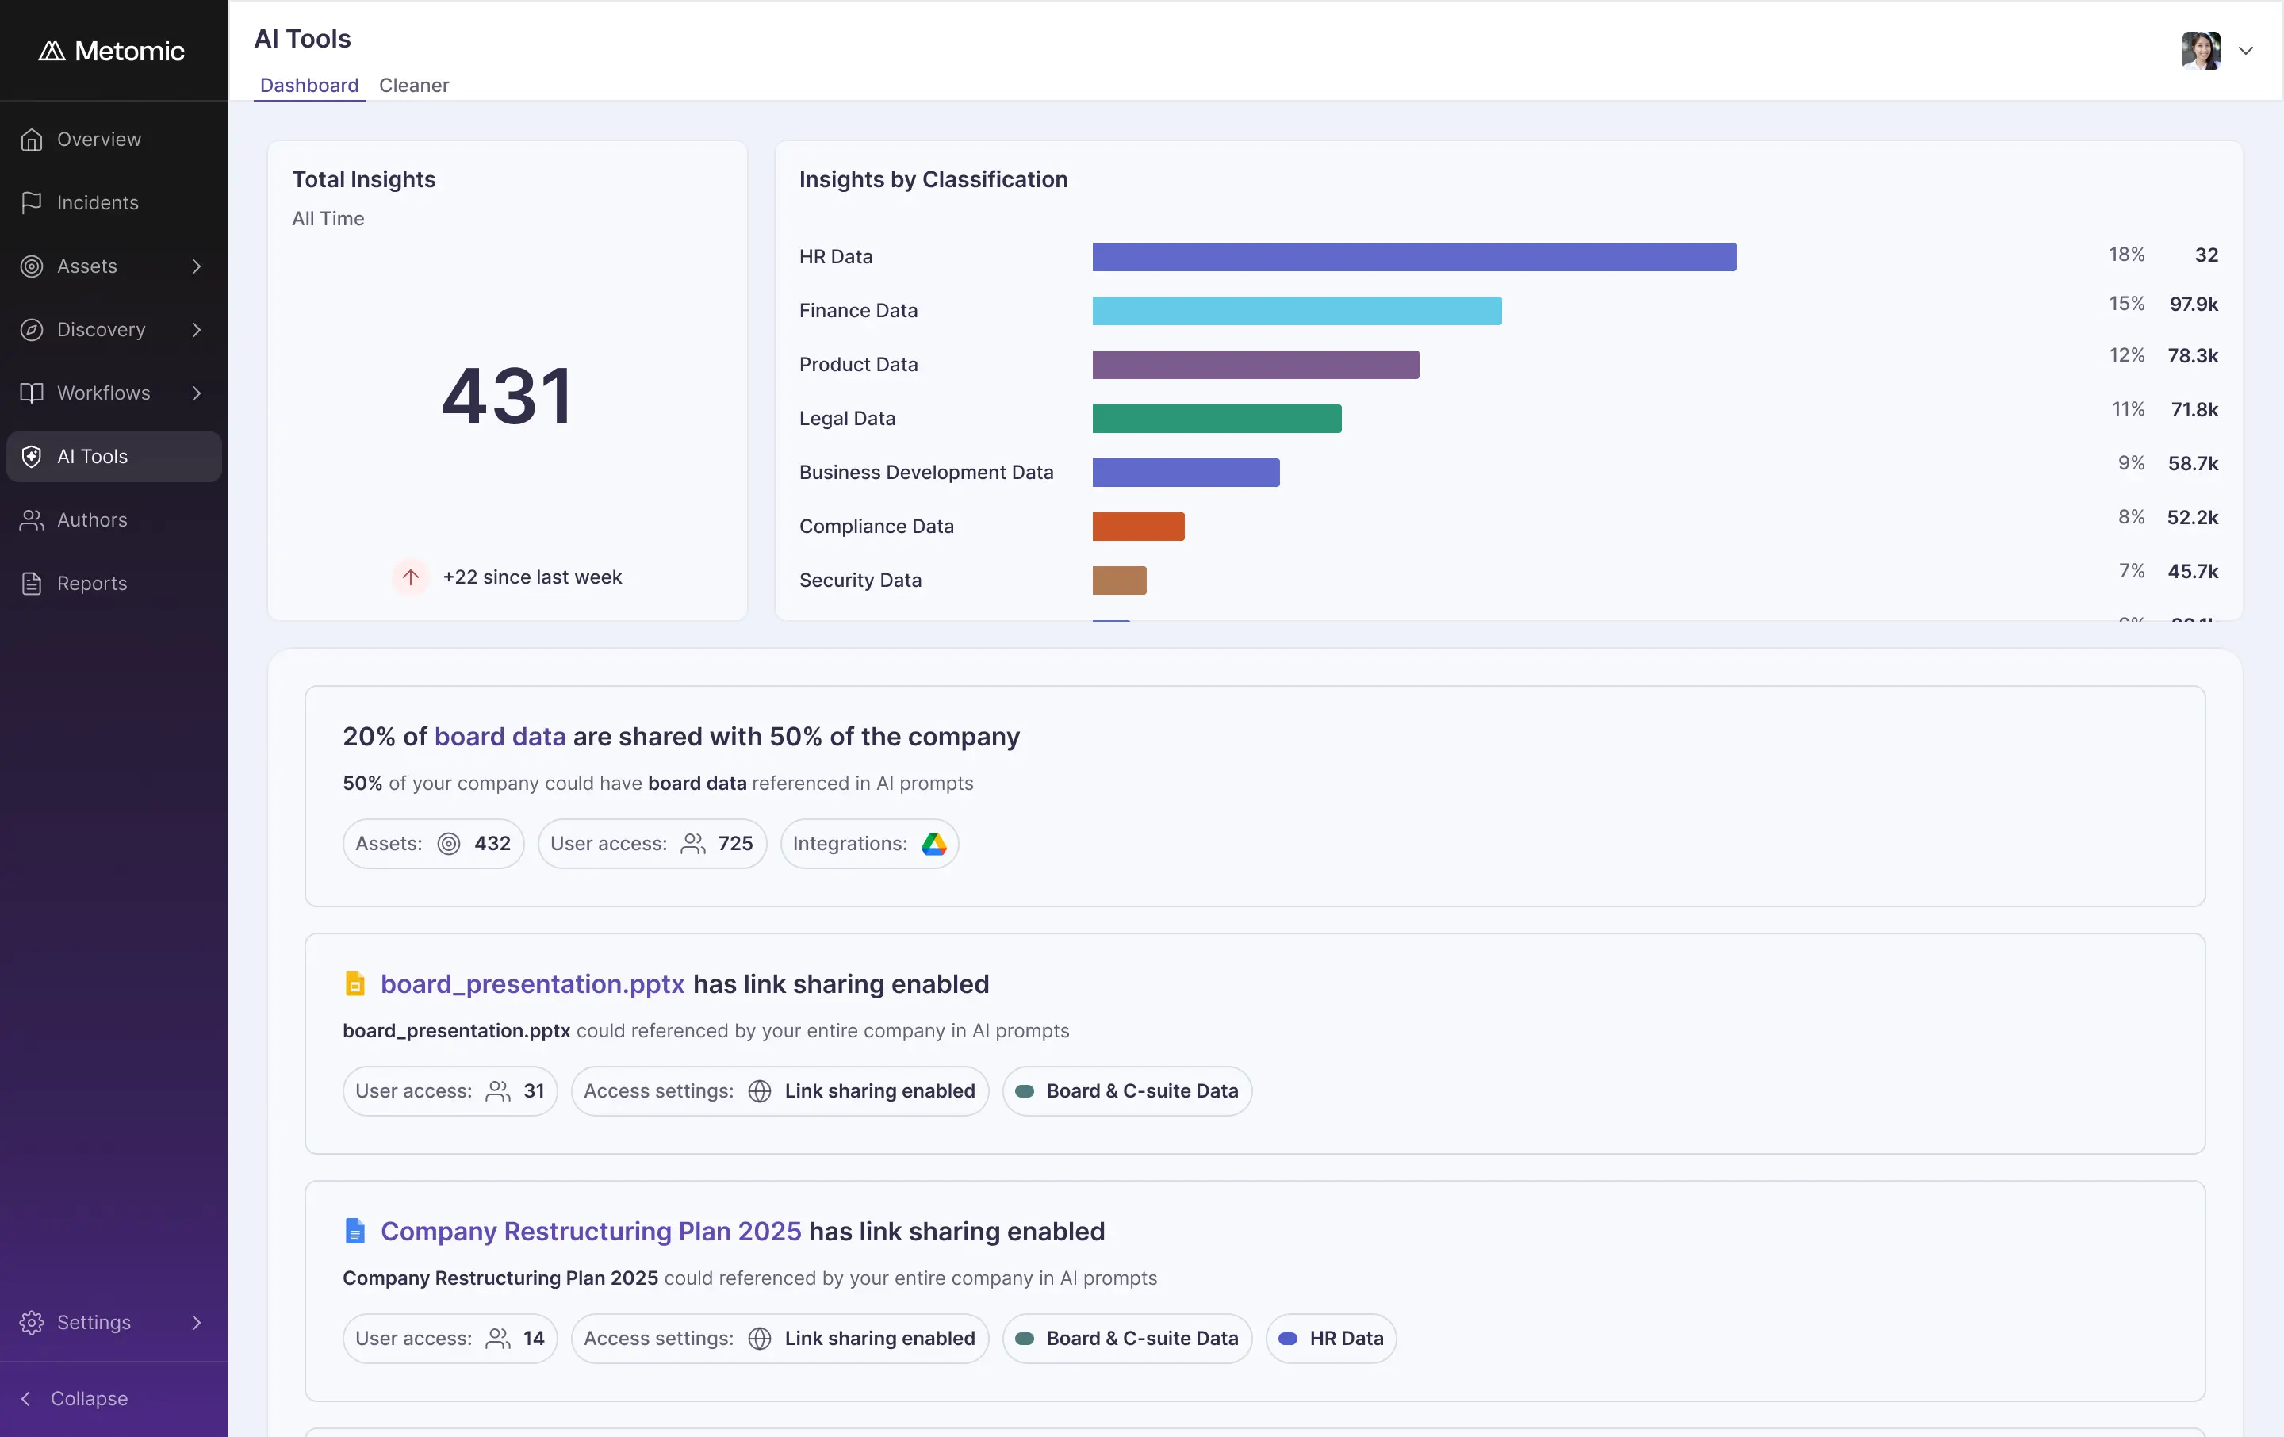Collapse the sidebar
The width and height of the screenshot is (2284, 1437).
76,1398
